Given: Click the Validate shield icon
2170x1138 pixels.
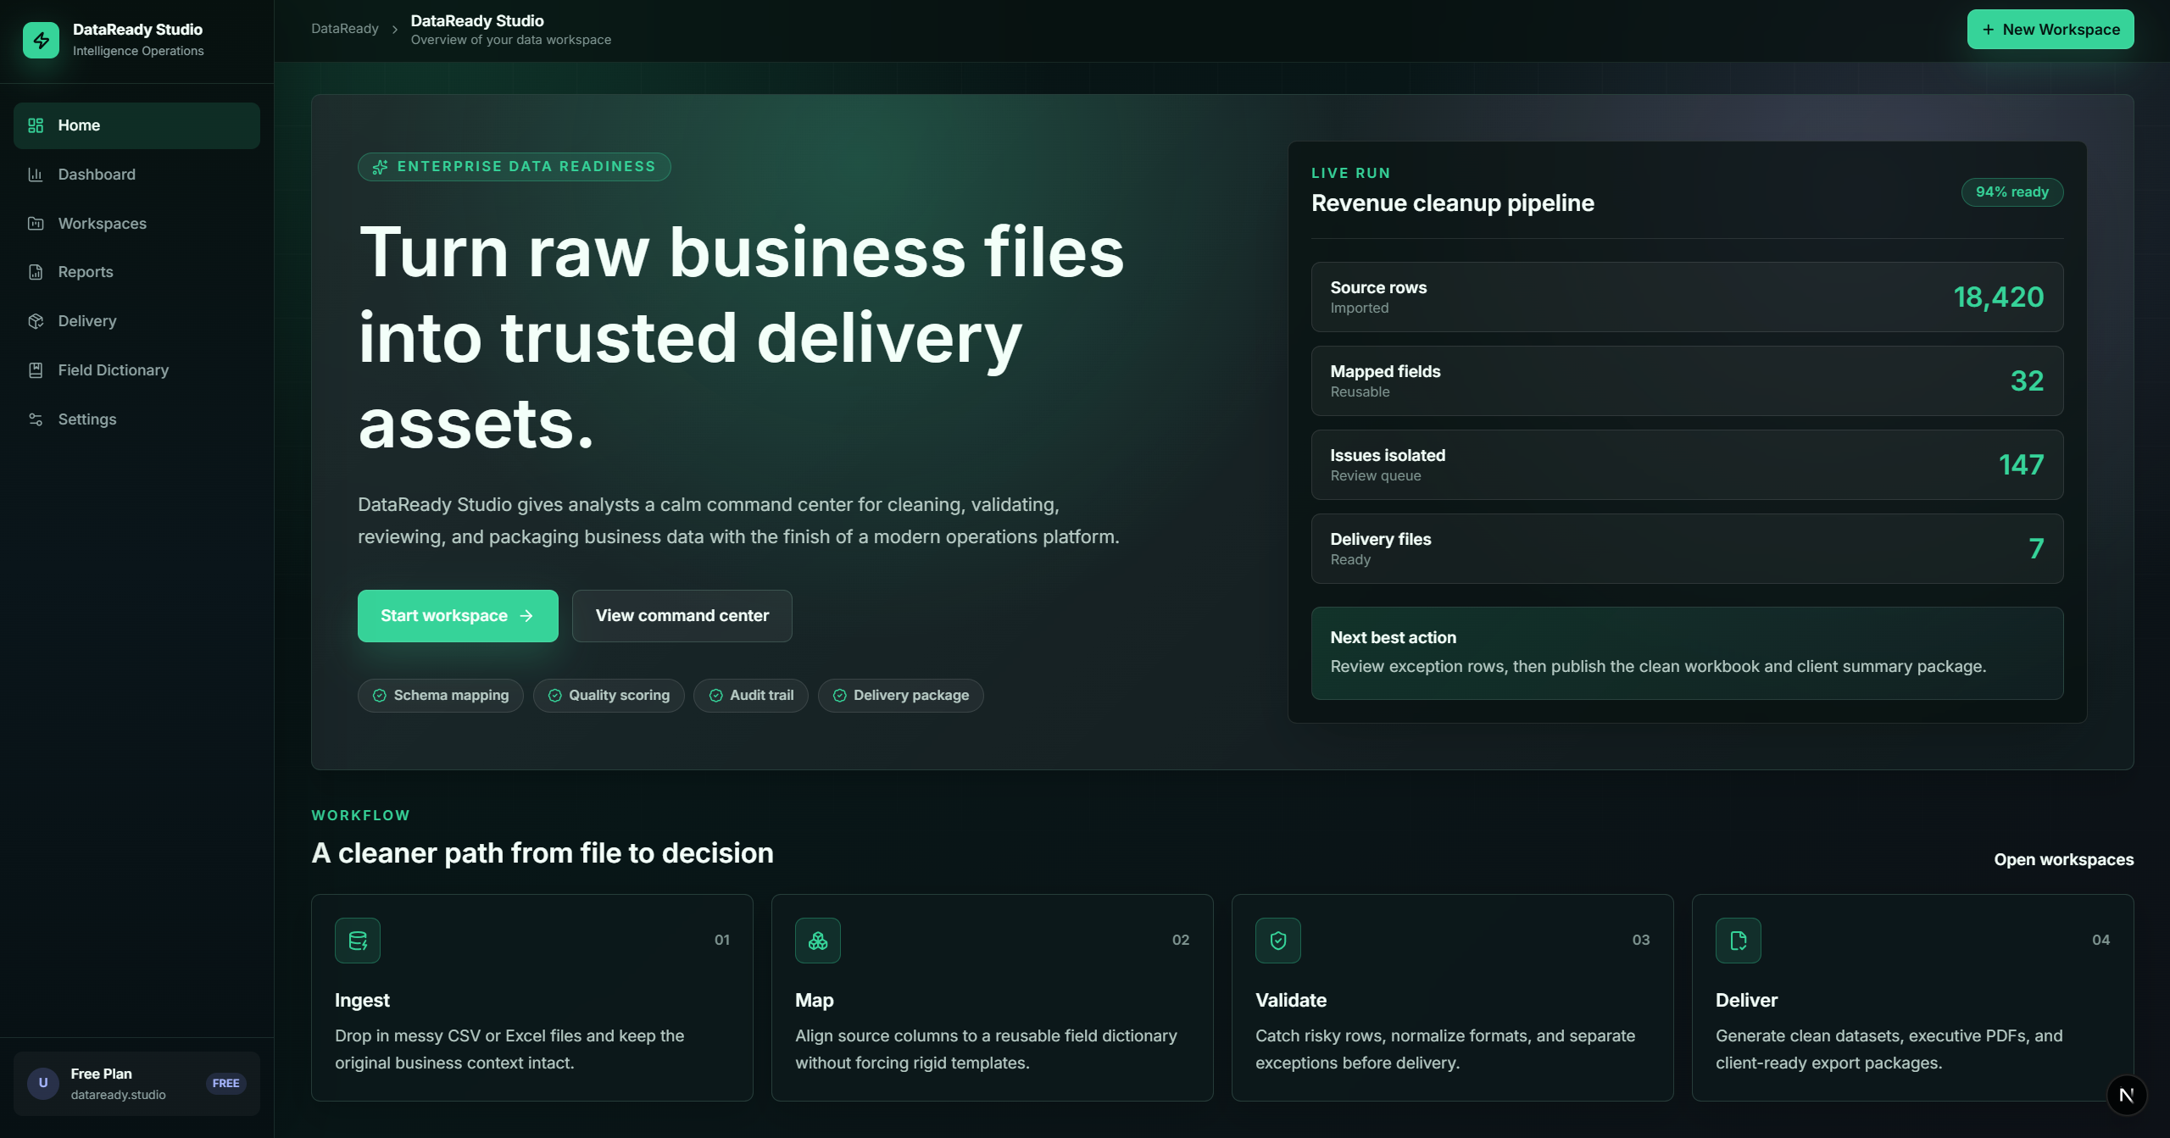Looking at the screenshot, I should 1278,941.
